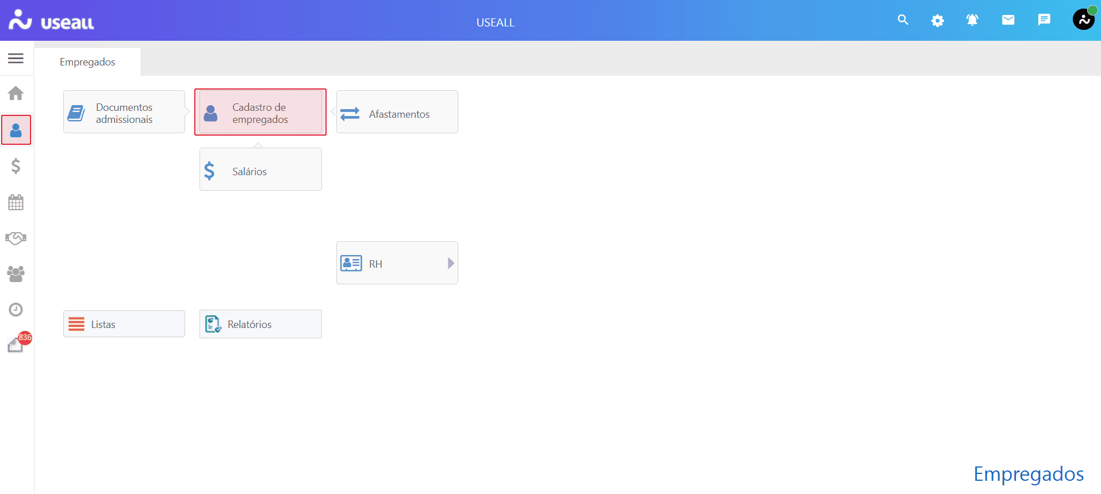Open the group of people sidebar icon
Viewport: 1101px width, 494px height.
pyautogui.click(x=16, y=274)
